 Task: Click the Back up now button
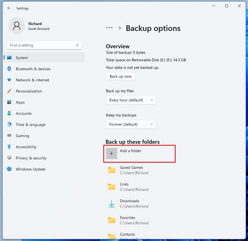(x=120, y=76)
